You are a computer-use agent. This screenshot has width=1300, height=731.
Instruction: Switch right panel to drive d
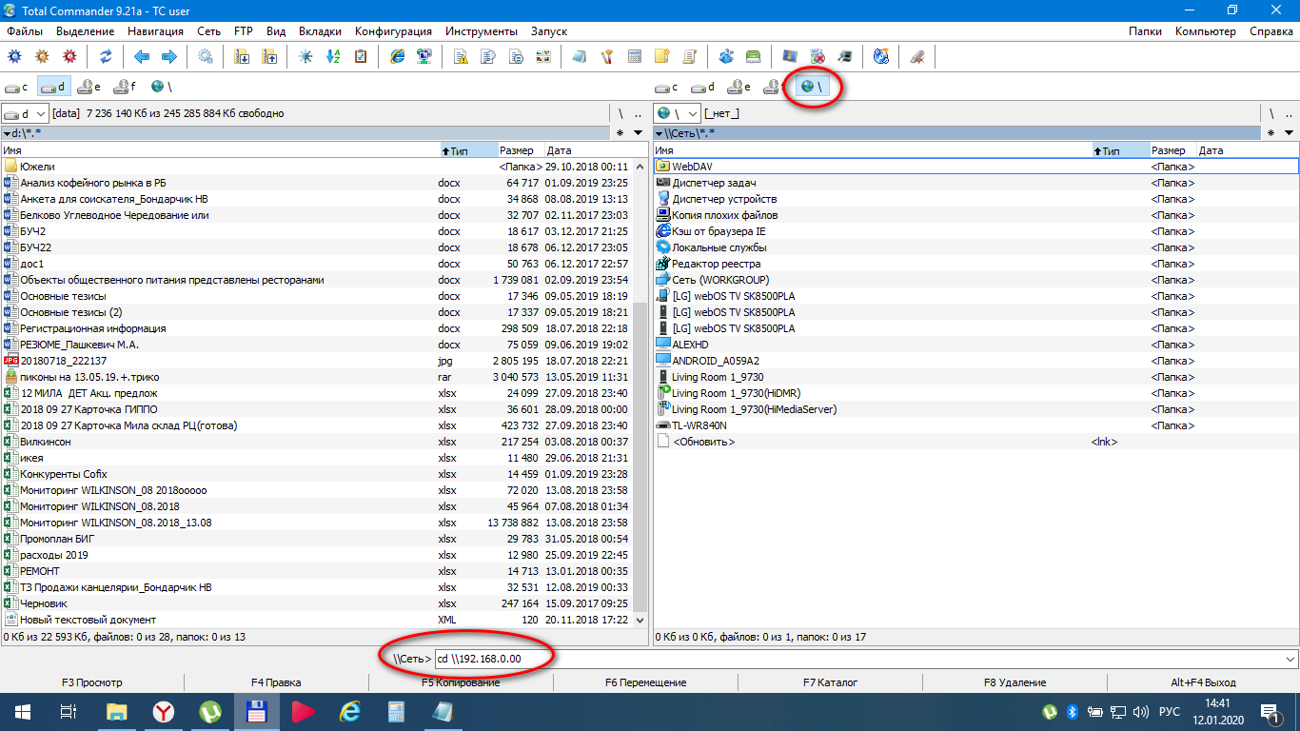click(x=704, y=87)
